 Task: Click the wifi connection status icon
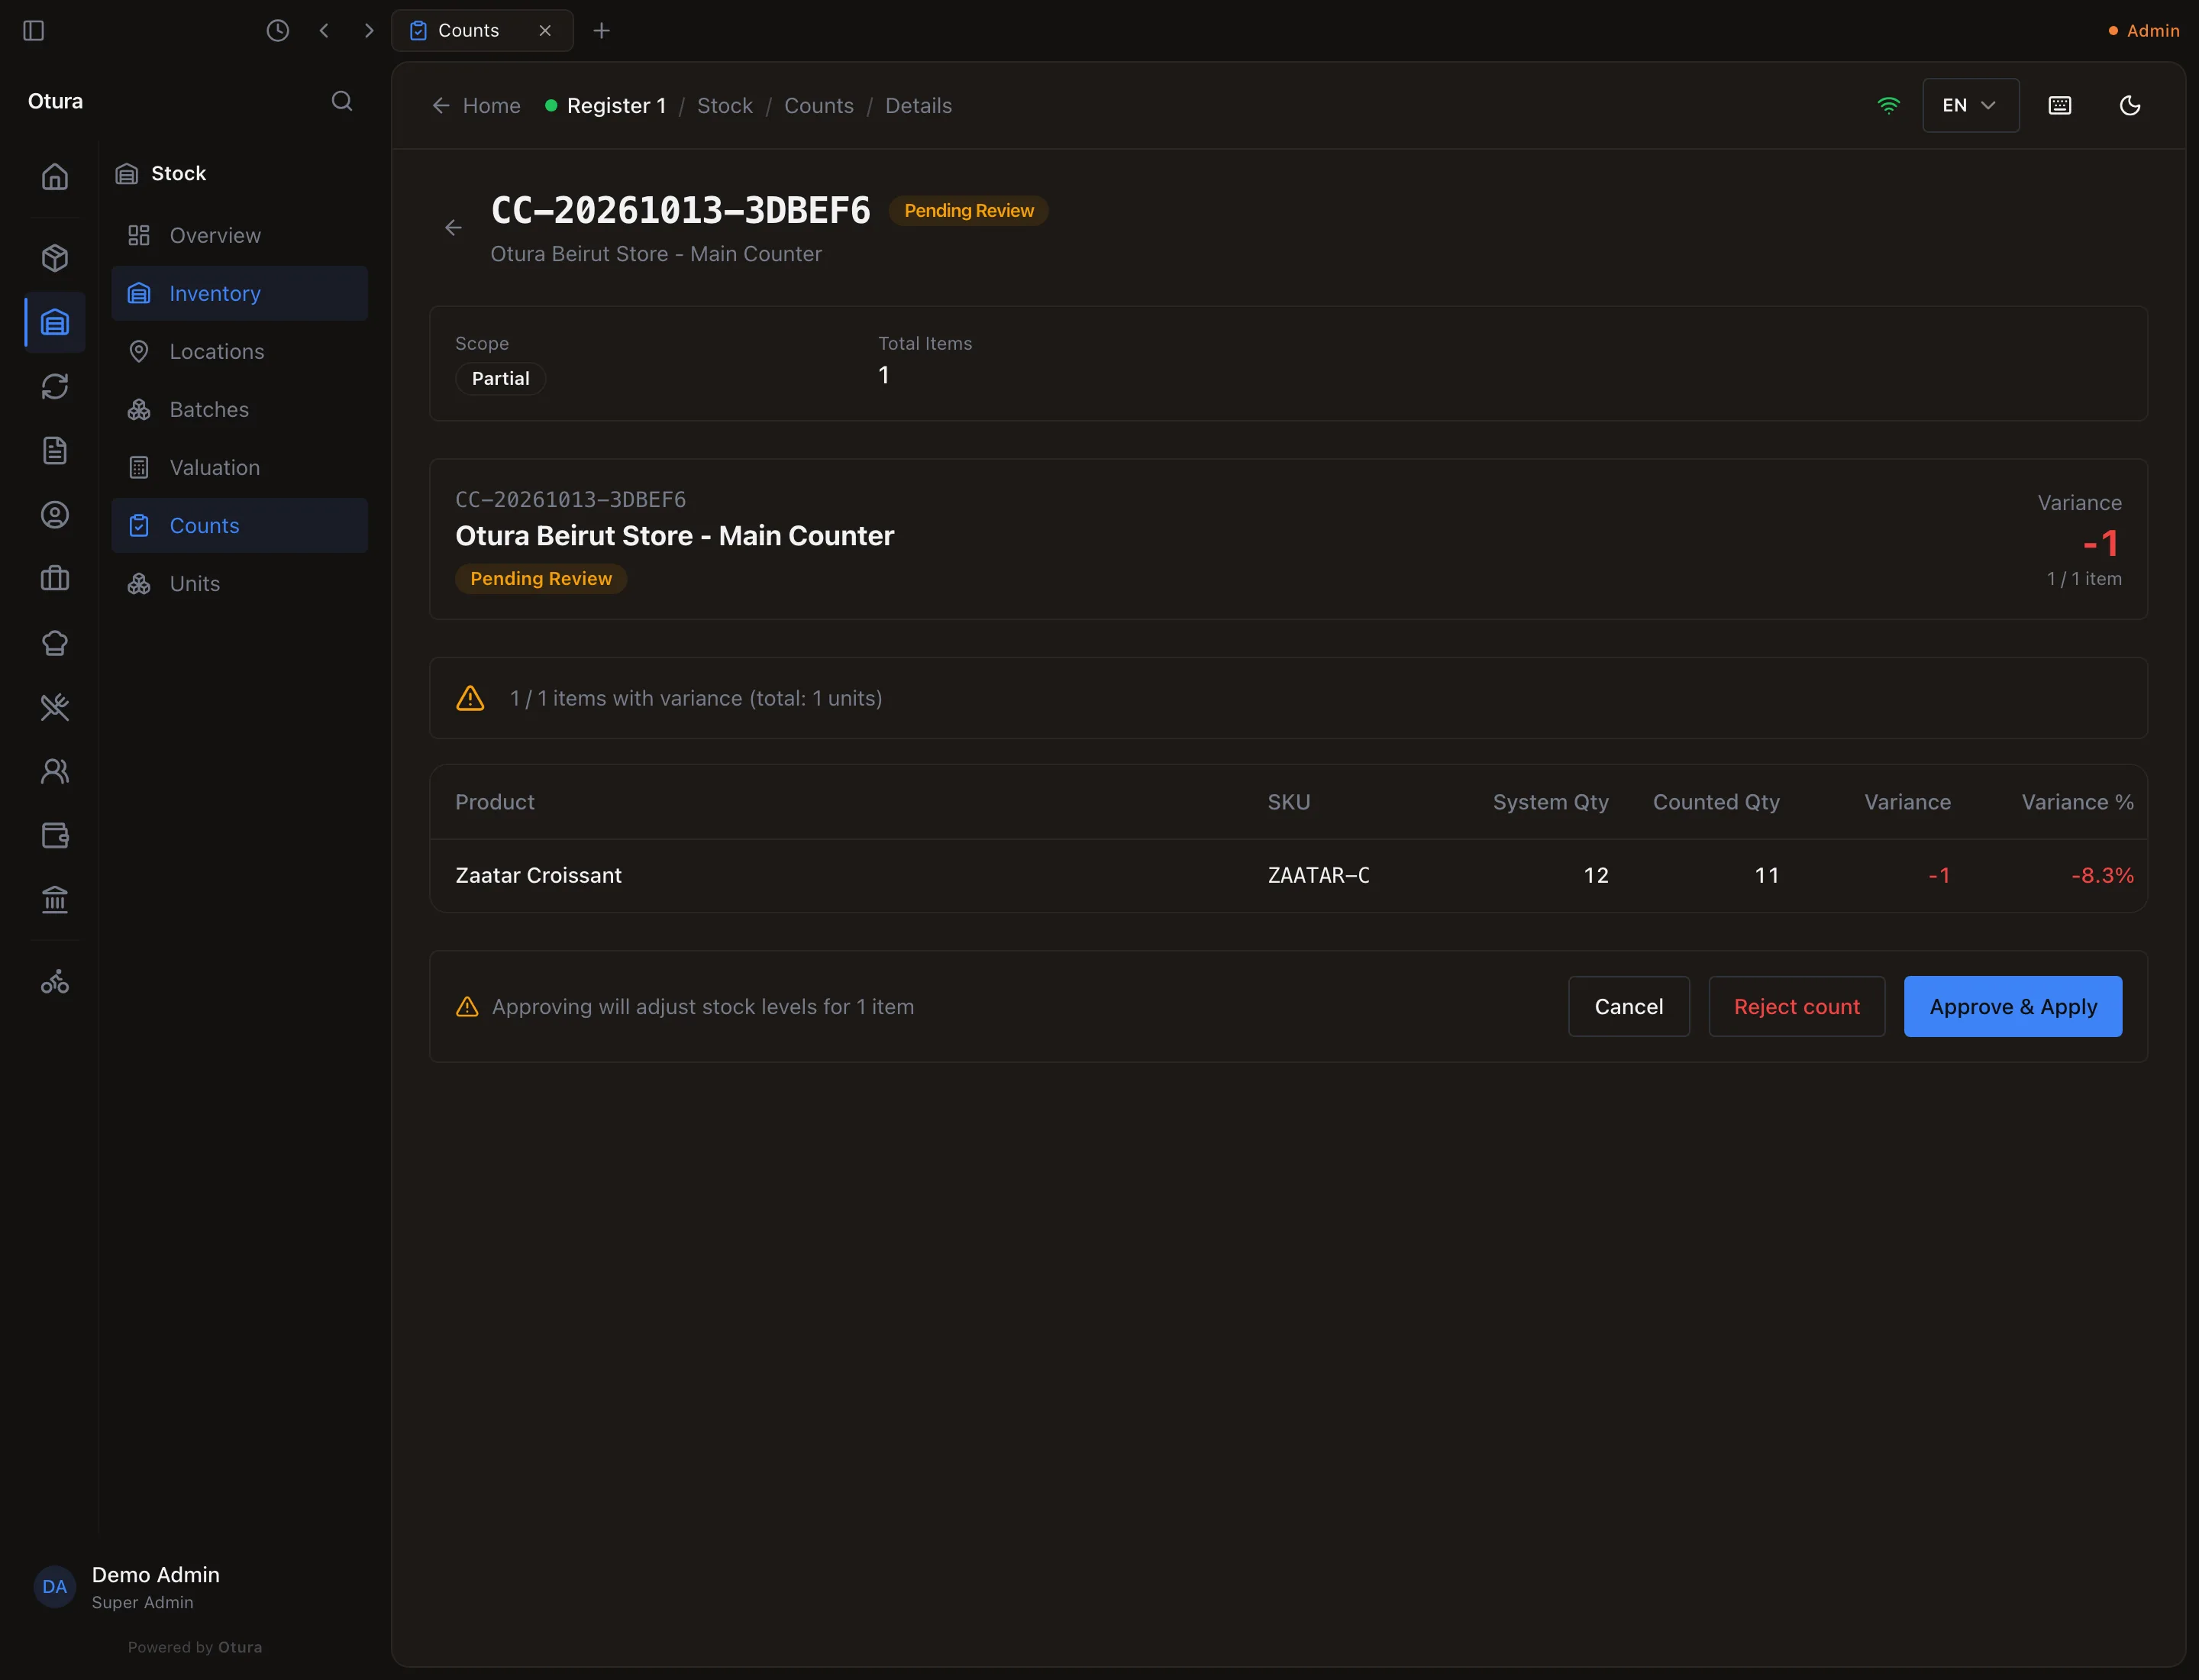[1888, 106]
